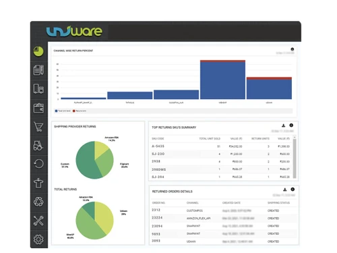Click the rightmost blue bar in chart
Viewport: 337px width, 253px height.
coord(269,89)
